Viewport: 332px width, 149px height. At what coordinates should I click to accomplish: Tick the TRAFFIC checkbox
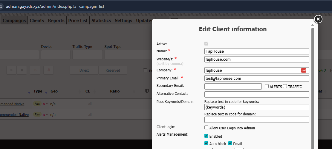point(285,86)
